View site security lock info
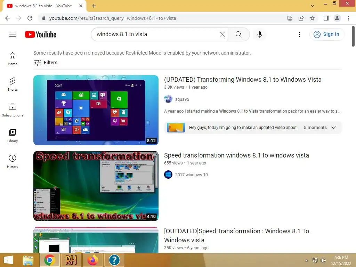The width and height of the screenshot is (356, 267). click(44, 18)
